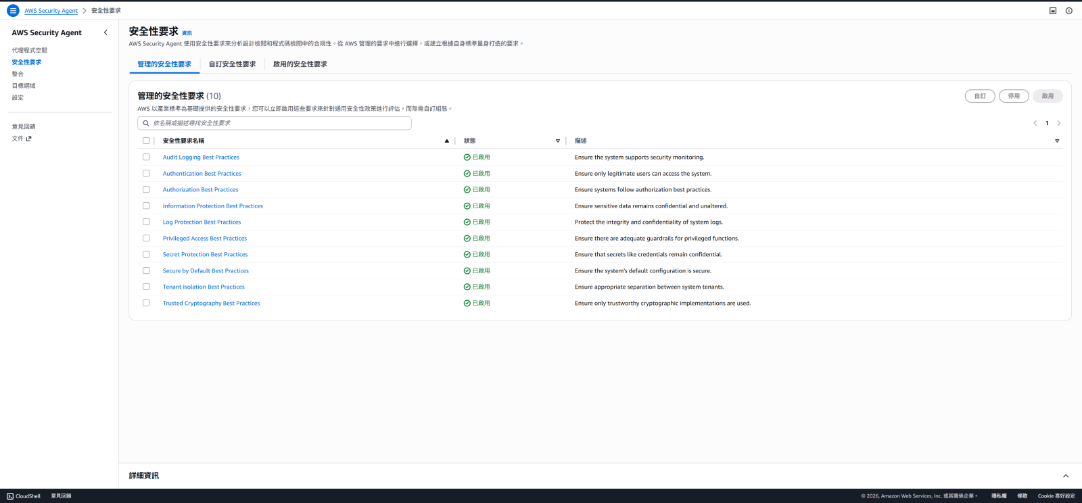1082x503 pixels.
Task: Open 條款 link in footer
Action: (1022, 496)
